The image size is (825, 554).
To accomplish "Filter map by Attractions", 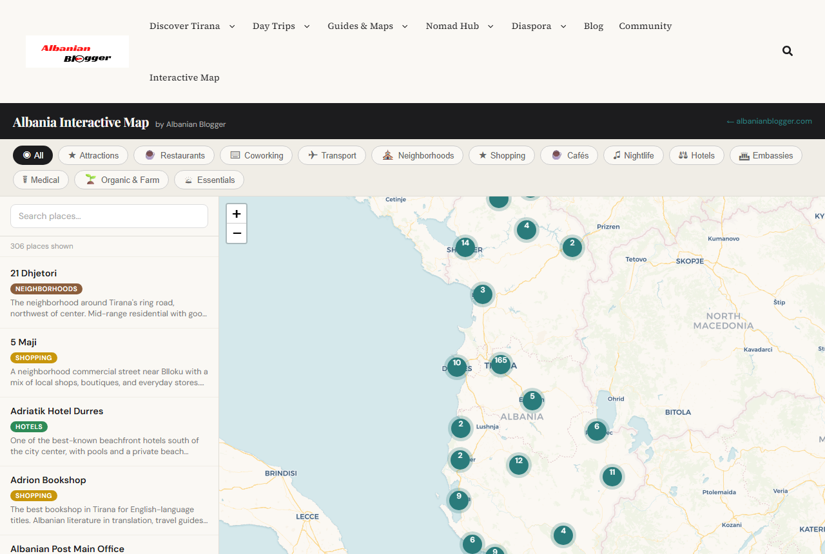I will pos(93,155).
